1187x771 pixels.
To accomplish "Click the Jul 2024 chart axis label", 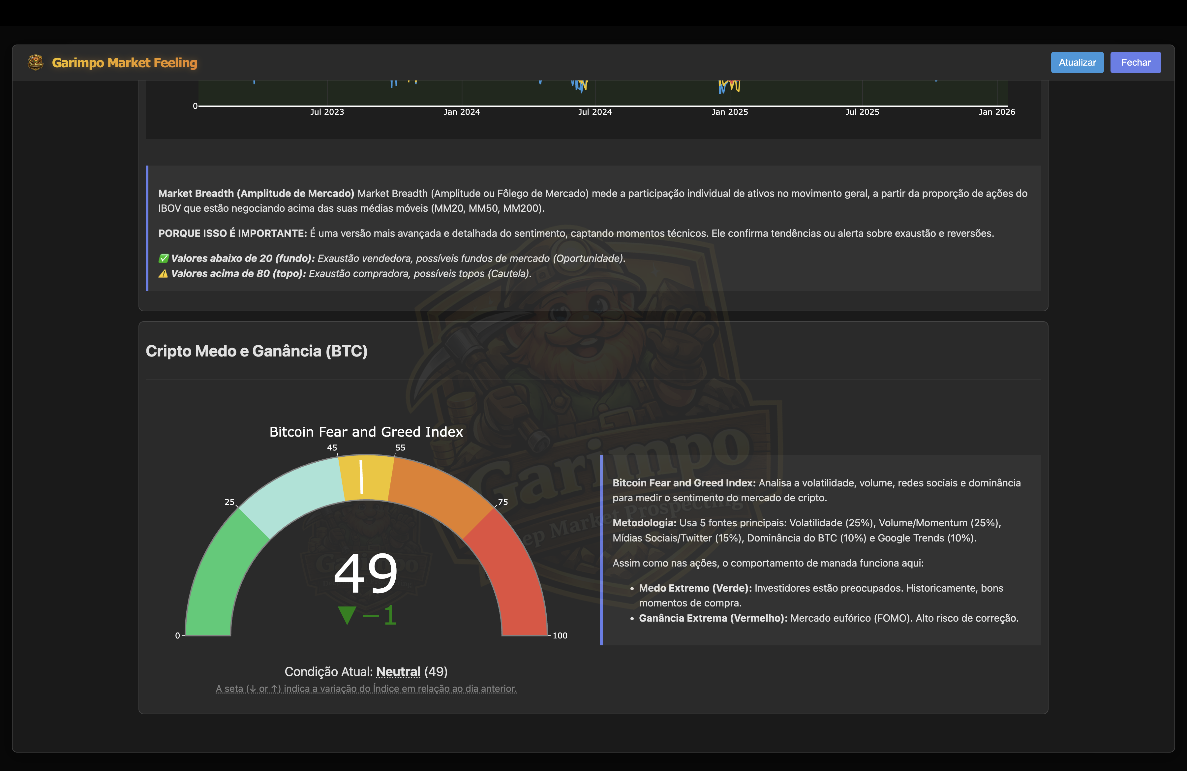I will pos(594,112).
